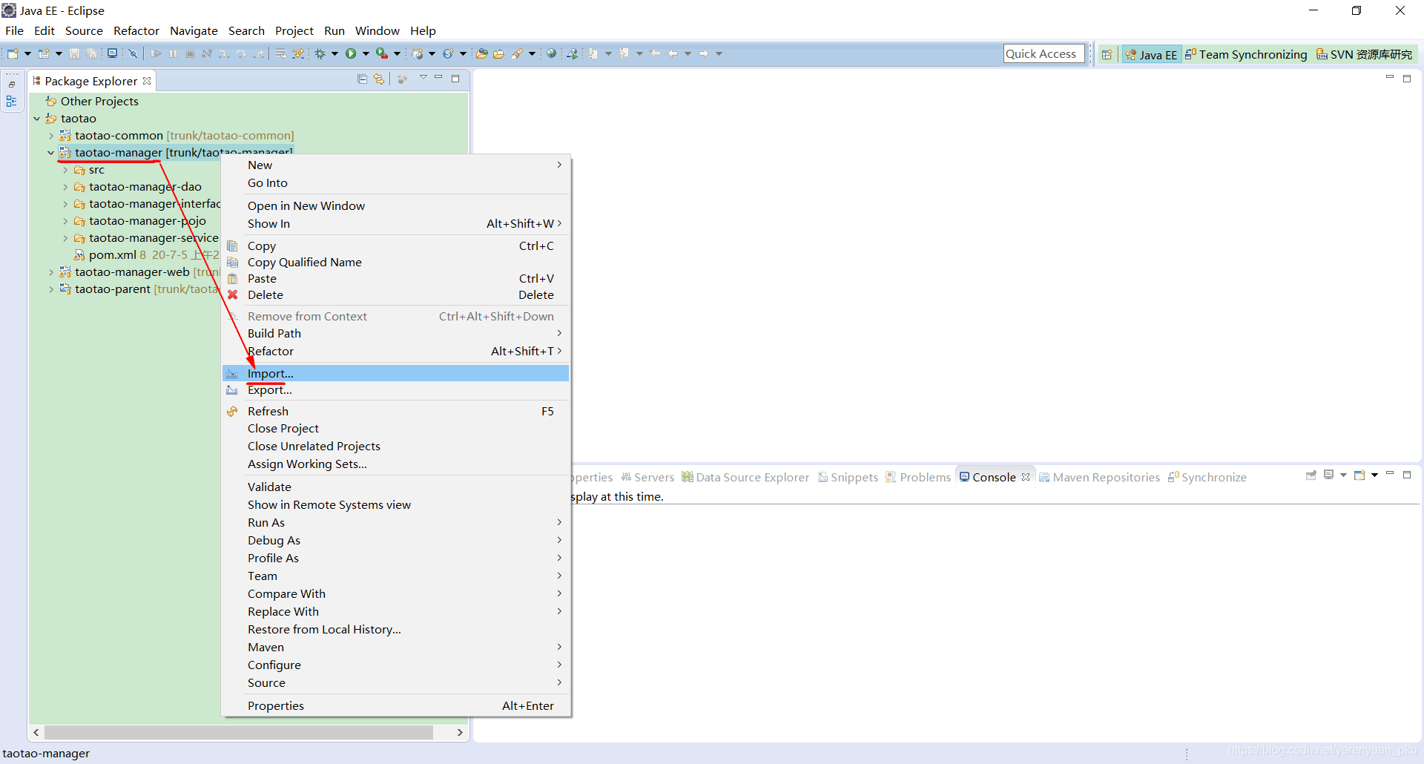This screenshot has height=764, width=1424.
Task: Click the New Java Class icon in toolbar
Action: [448, 53]
